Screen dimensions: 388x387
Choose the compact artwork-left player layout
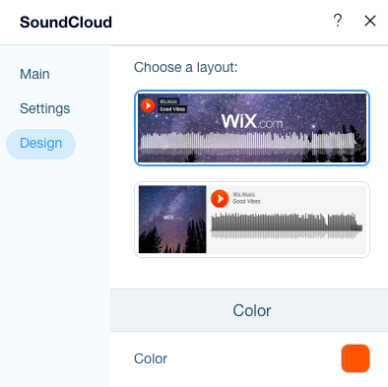coord(252,220)
